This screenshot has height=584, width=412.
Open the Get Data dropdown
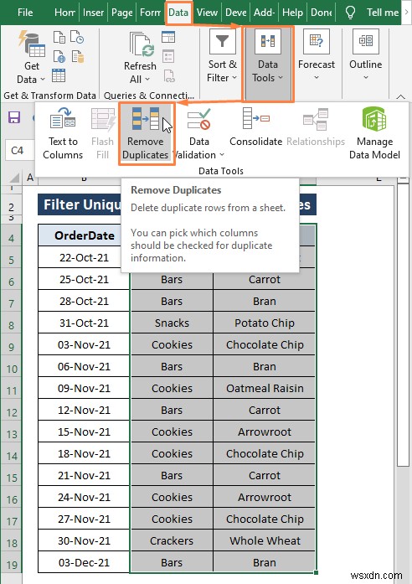[32, 58]
